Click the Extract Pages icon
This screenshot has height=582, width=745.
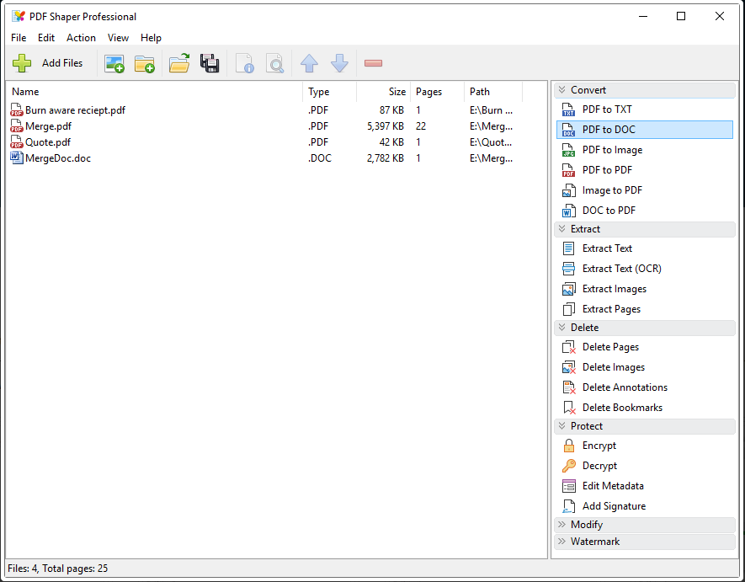[569, 309]
